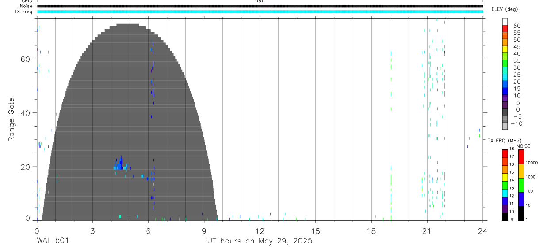Click the '60' Range Gate axis tick
Image resolution: width=543 pixels, height=250 pixels.
coord(25,59)
